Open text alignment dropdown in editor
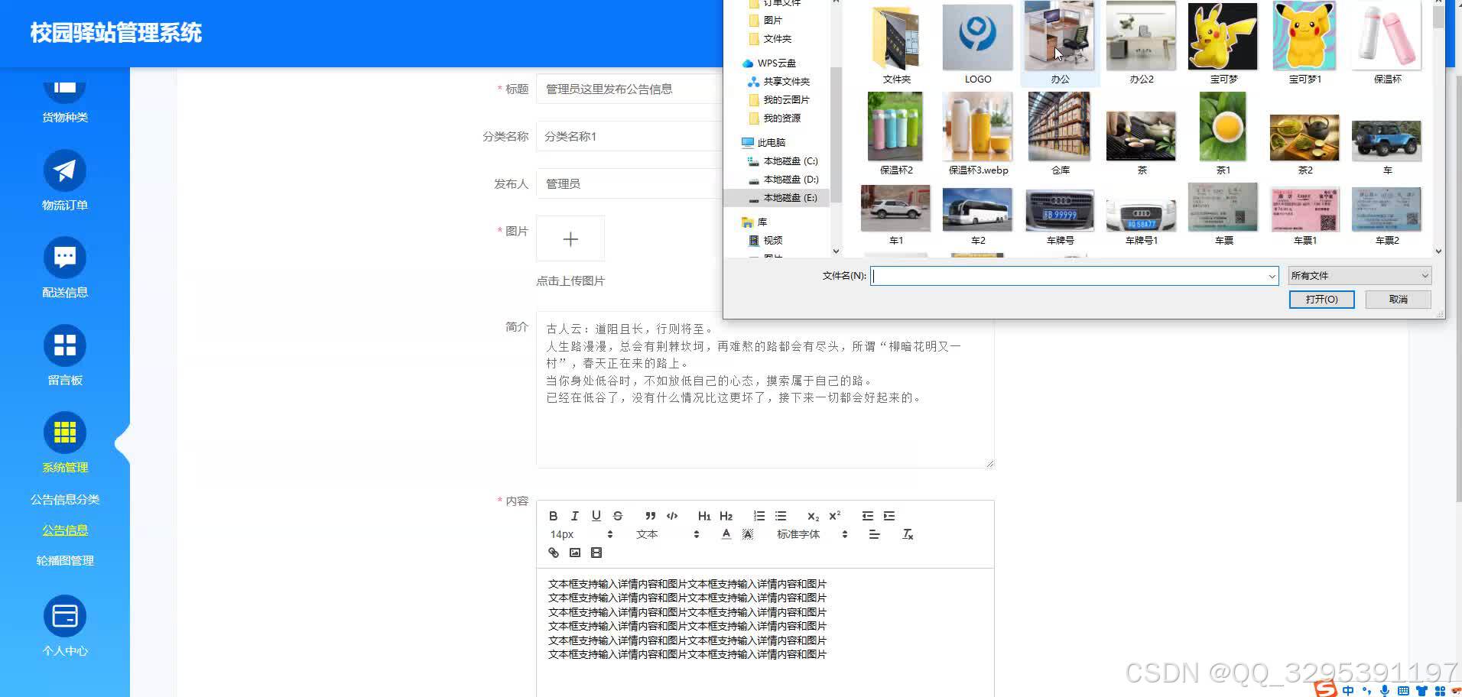The height and width of the screenshot is (697, 1462). coord(874,534)
